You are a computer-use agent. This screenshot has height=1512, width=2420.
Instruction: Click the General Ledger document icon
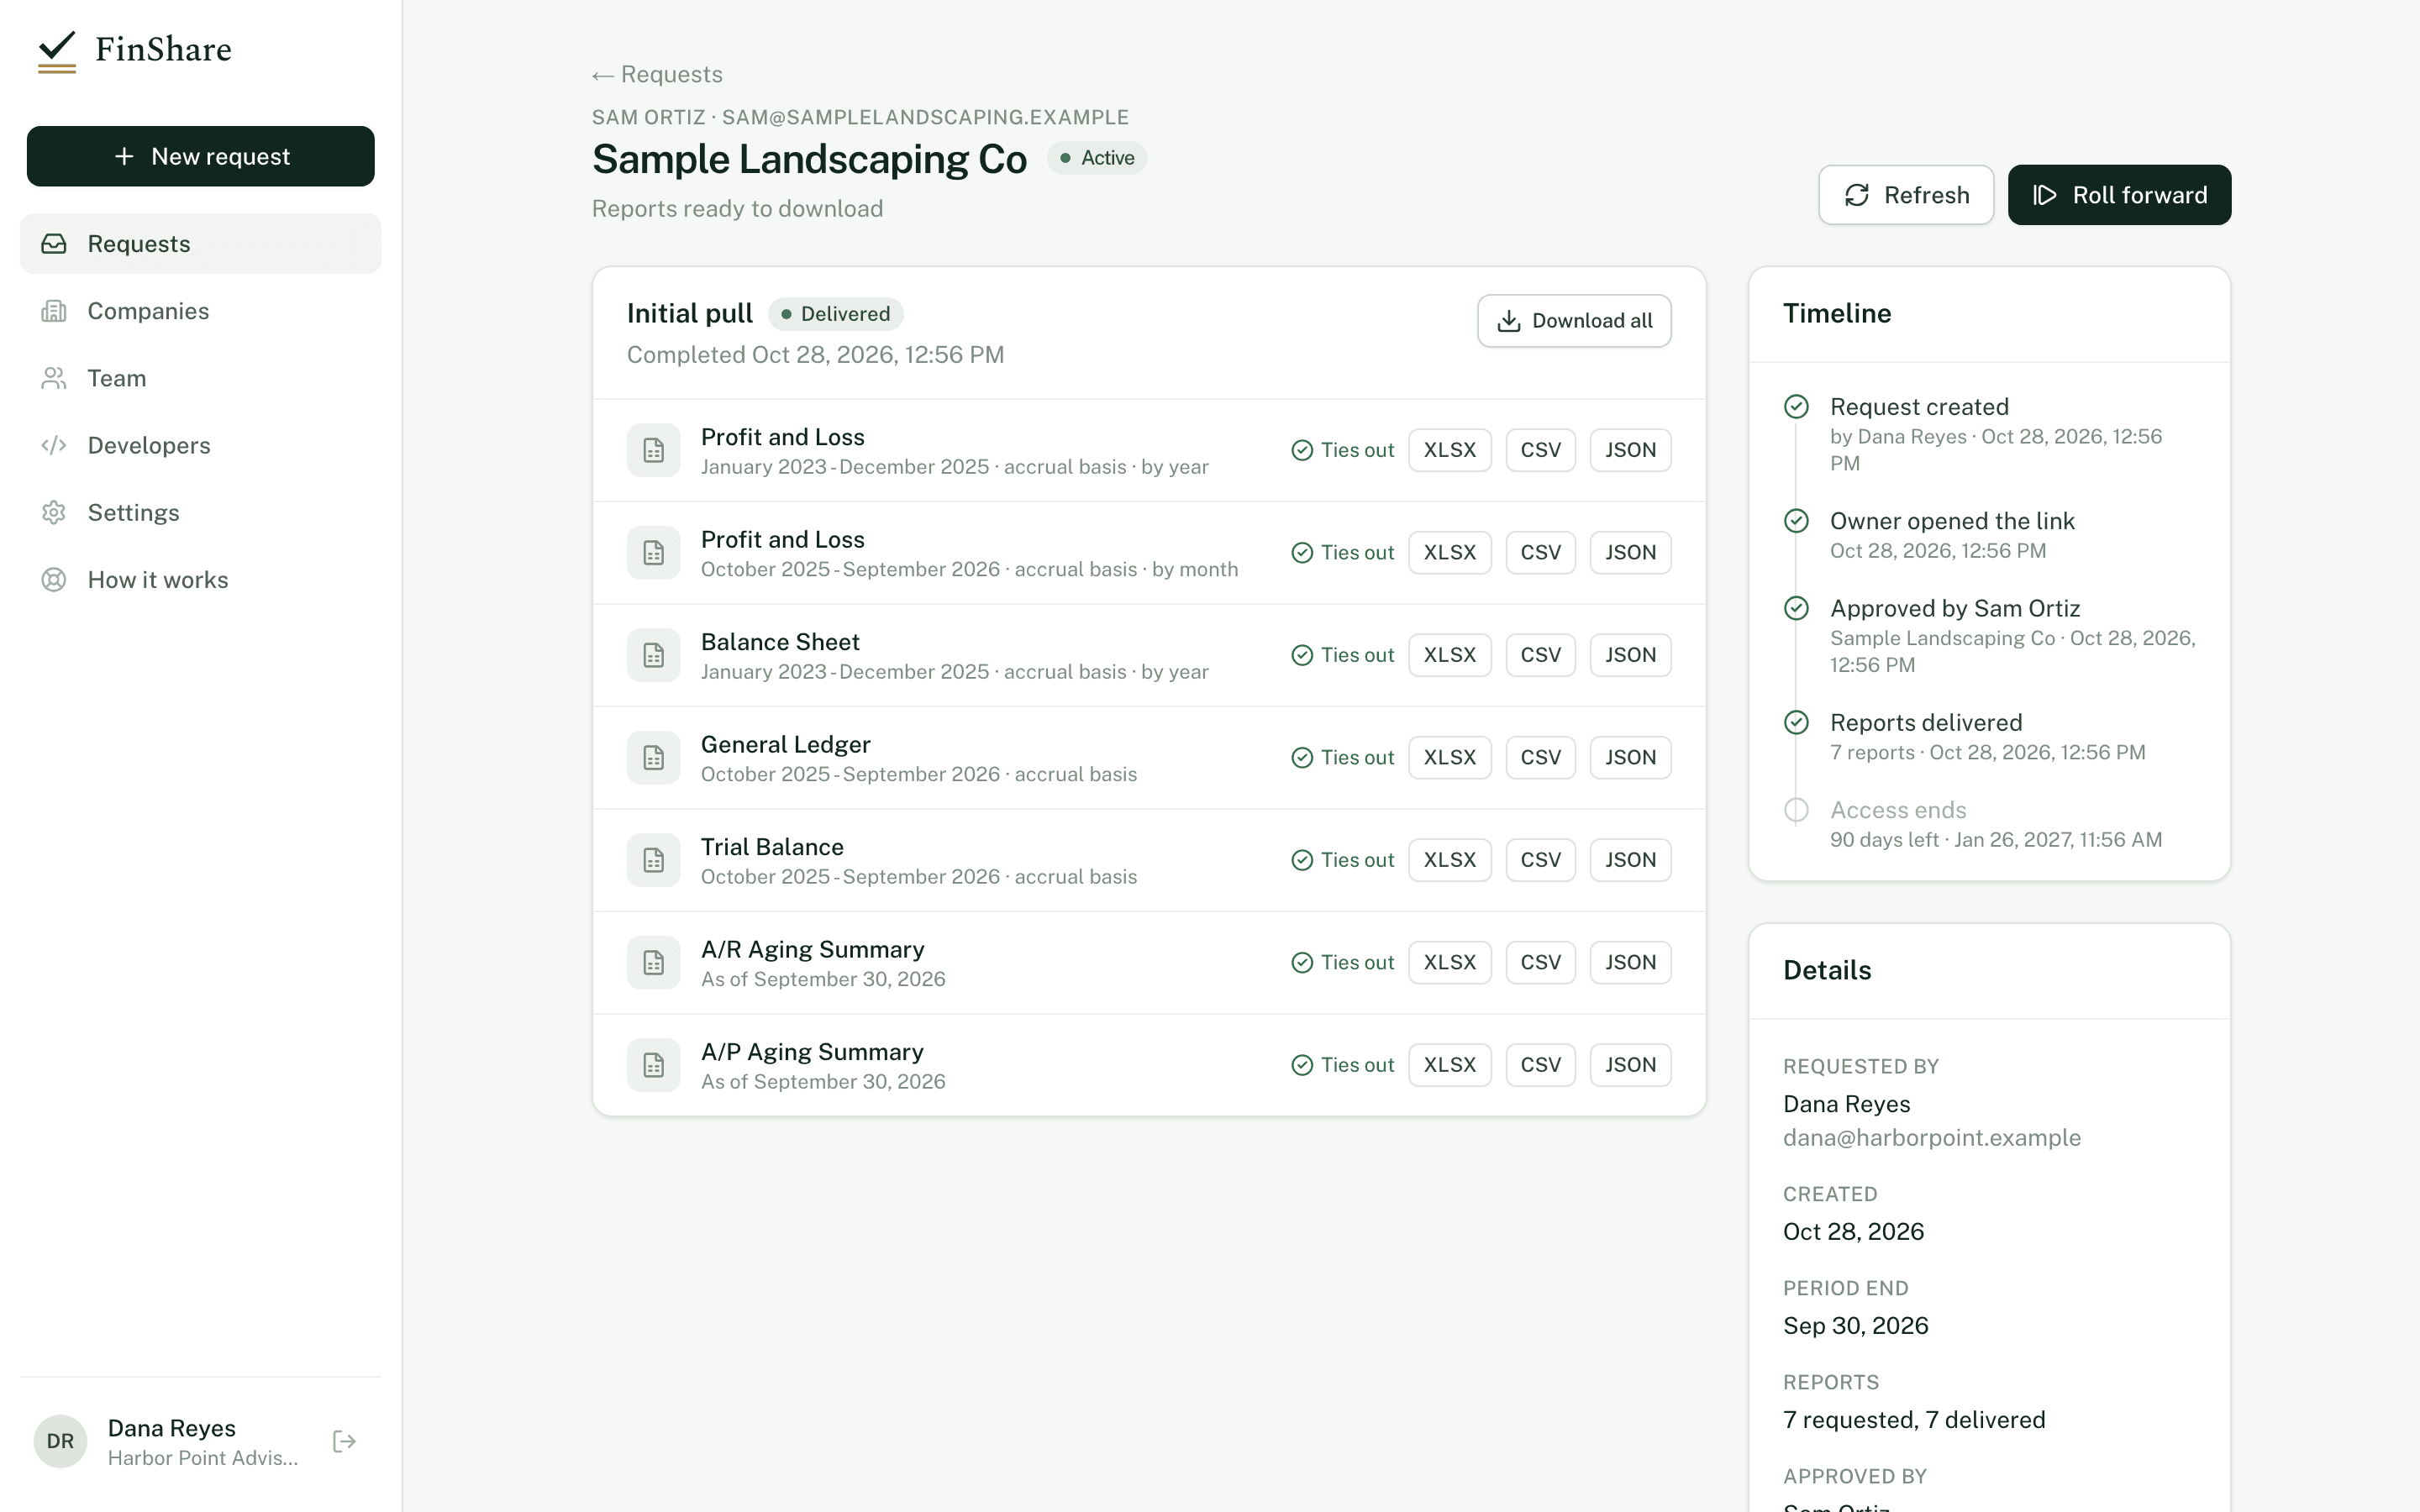pos(654,758)
